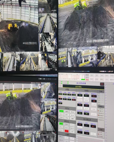Viewport: 114px width, 142px height.
Task: Click the red button in 流程启动 section
Action: point(66,131)
